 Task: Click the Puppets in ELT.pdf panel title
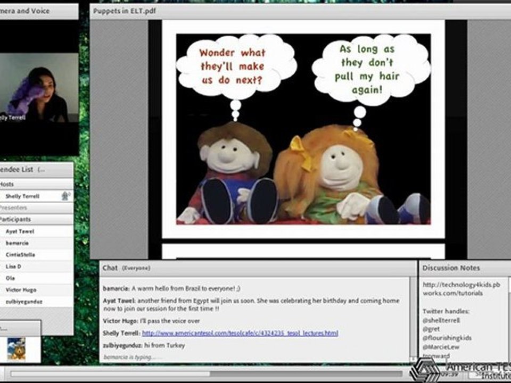click(x=125, y=11)
